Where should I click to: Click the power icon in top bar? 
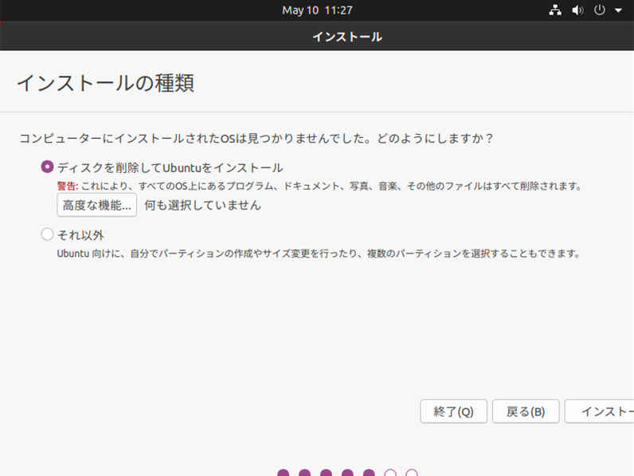[600, 10]
